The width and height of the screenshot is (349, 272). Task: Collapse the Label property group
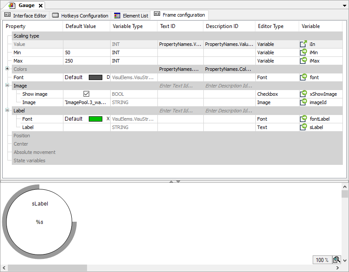coord(7,111)
